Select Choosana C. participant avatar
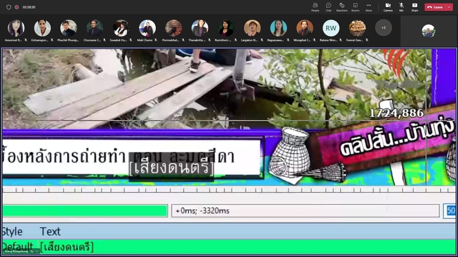The width and height of the screenshot is (458, 257). [x=94, y=28]
